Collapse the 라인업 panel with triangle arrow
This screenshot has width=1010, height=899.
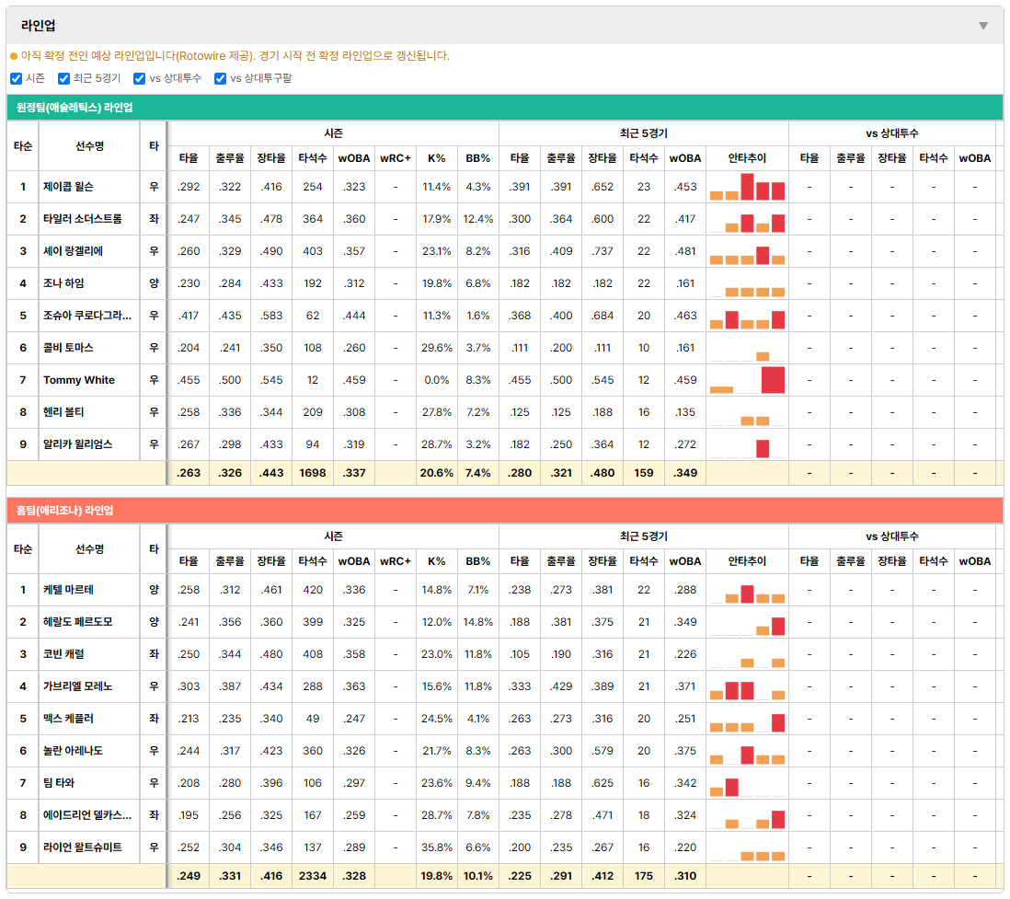click(983, 26)
